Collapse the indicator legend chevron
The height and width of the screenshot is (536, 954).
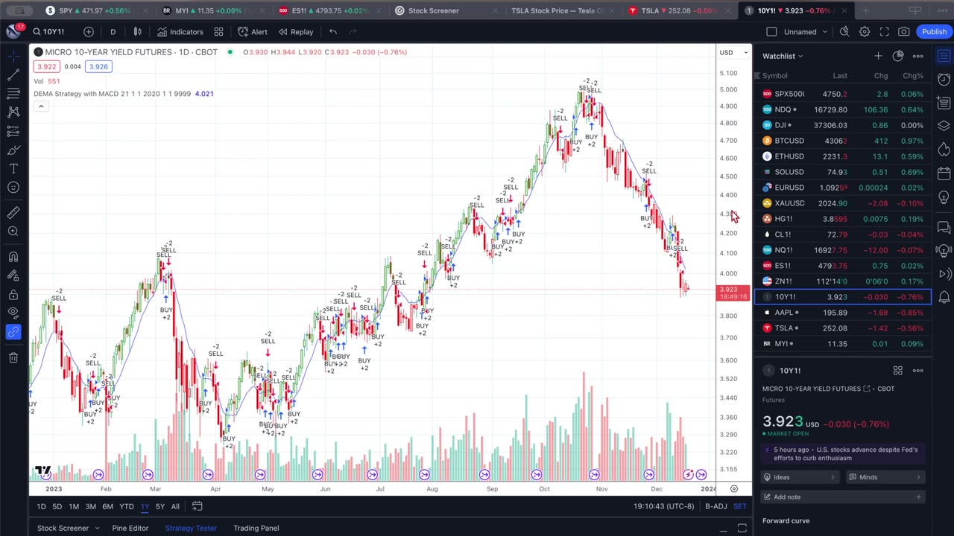pyautogui.click(x=41, y=106)
